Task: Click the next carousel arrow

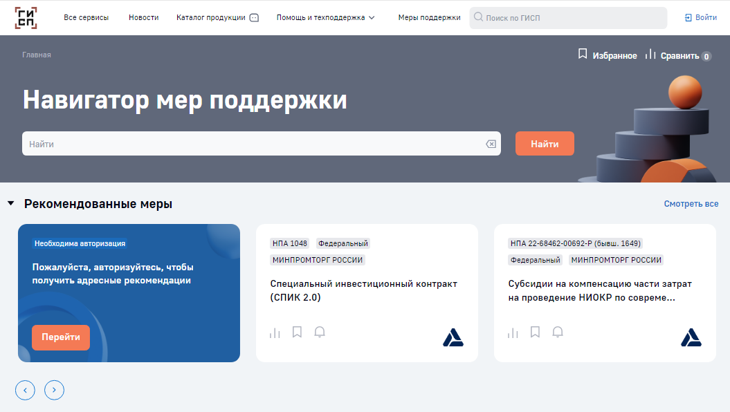Action: 54,390
